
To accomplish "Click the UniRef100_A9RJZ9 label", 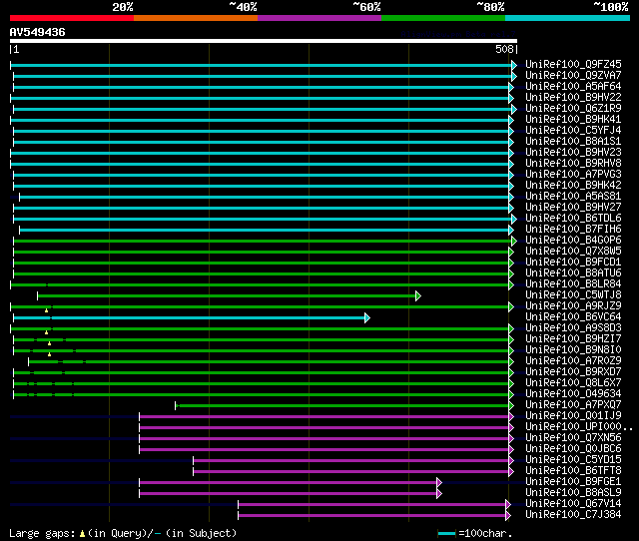I will click(573, 306).
